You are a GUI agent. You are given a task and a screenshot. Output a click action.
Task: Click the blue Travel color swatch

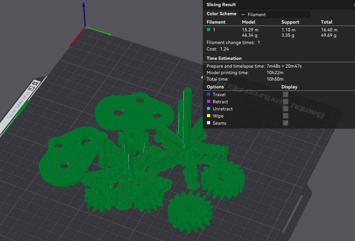click(x=209, y=94)
